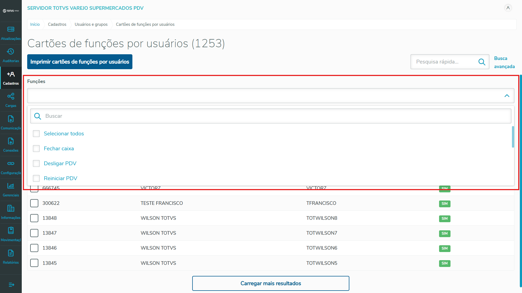Open the Atualizações sidebar icon

(11, 29)
